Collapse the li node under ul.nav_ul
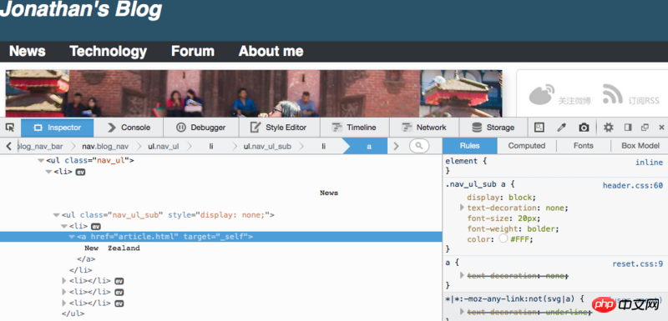 [48, 173]
